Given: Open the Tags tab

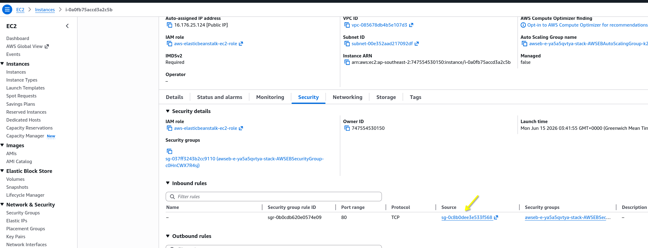Looking at the screenshot, I should coord(416,97).
